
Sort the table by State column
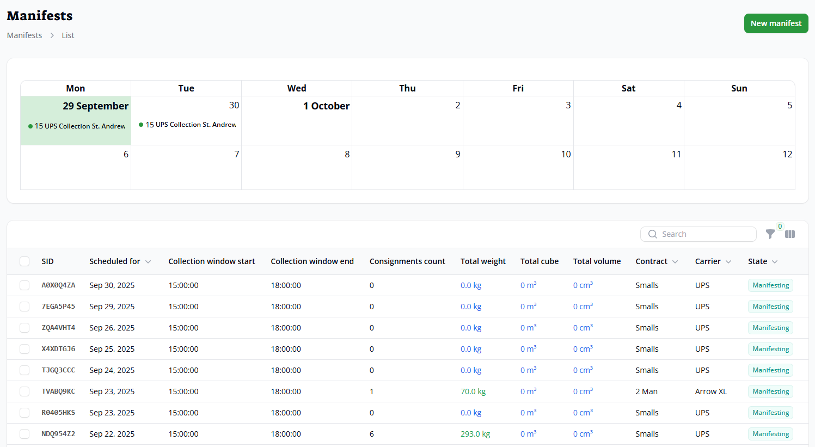click(x=775, y=262)
